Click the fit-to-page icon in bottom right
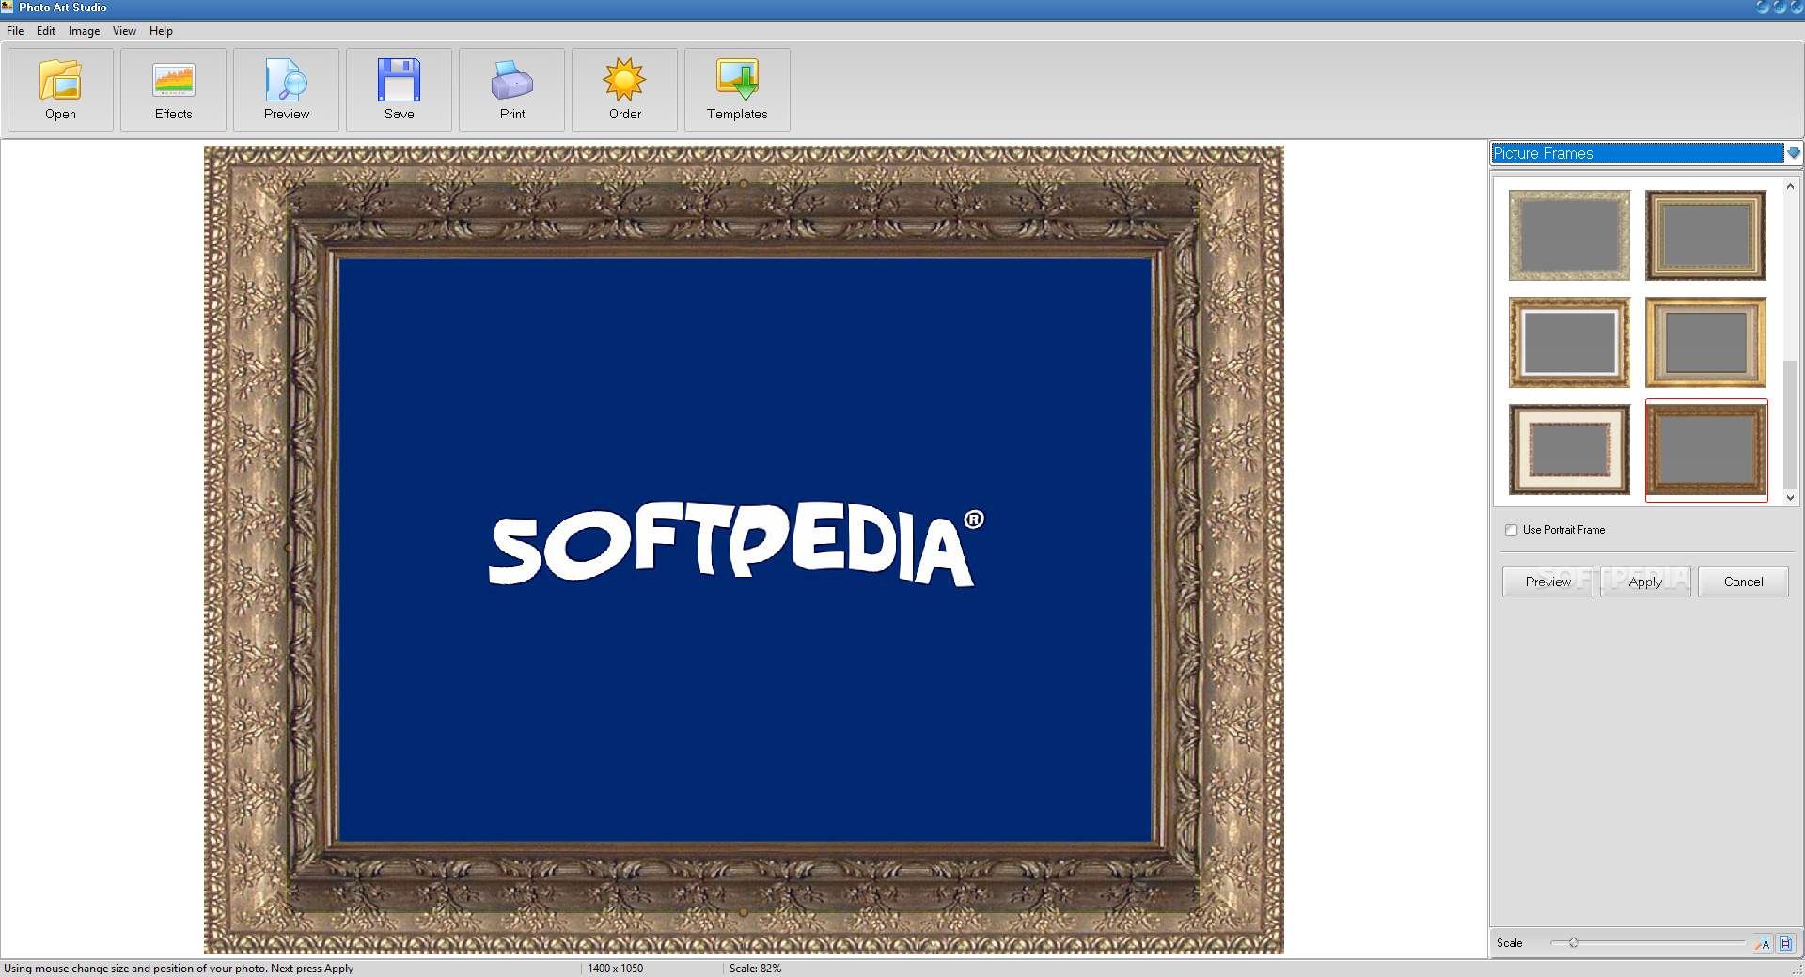This screenshot has width=1805, height=977. [x=1786, y=943]
